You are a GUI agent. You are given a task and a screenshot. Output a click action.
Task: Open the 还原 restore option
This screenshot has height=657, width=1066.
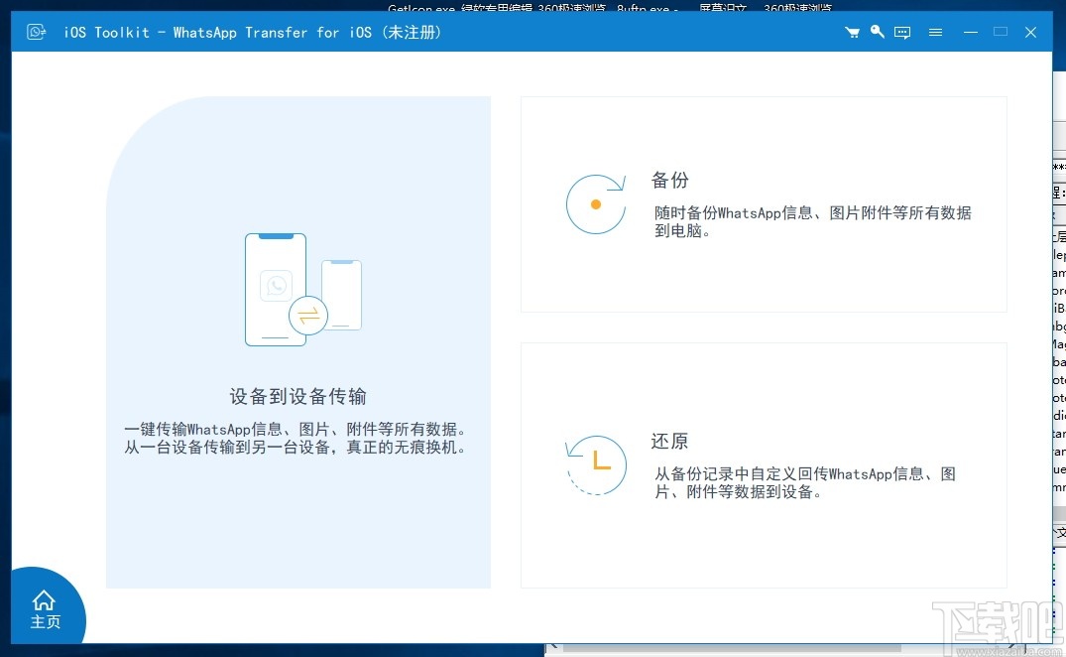(764, 465)
